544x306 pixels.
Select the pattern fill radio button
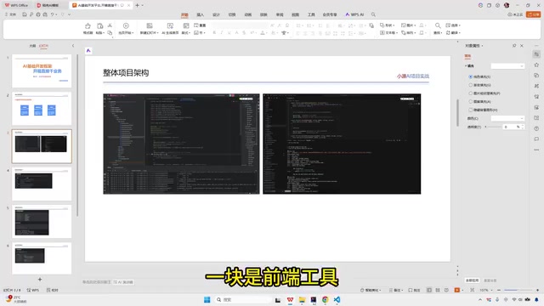[x=470, y=102]
